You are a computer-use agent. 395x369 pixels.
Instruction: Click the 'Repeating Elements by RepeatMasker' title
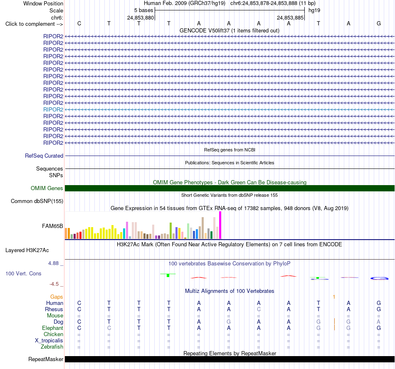(230, 353)
